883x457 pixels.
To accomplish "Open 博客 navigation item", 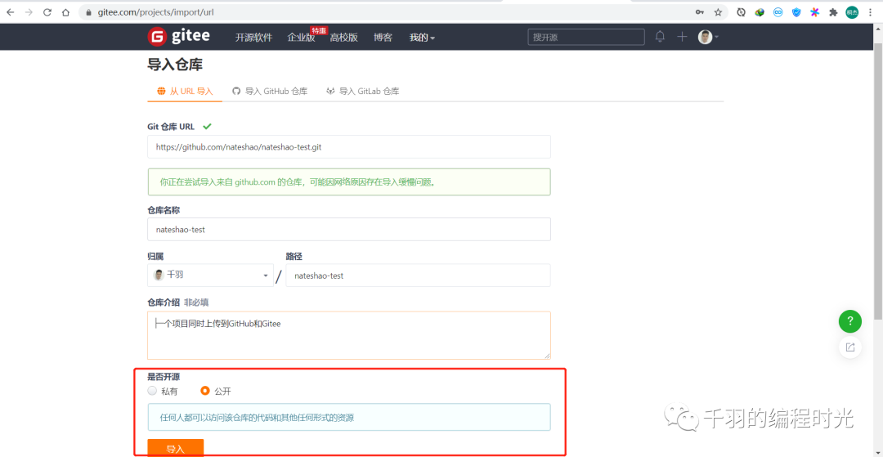I will click(383, 38).
